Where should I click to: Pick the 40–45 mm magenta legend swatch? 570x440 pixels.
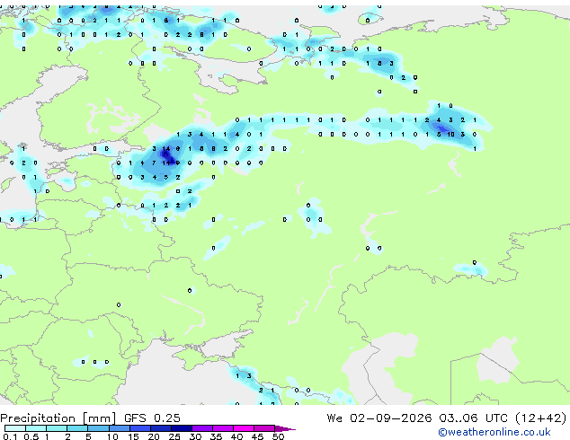(x=244, y=428)
